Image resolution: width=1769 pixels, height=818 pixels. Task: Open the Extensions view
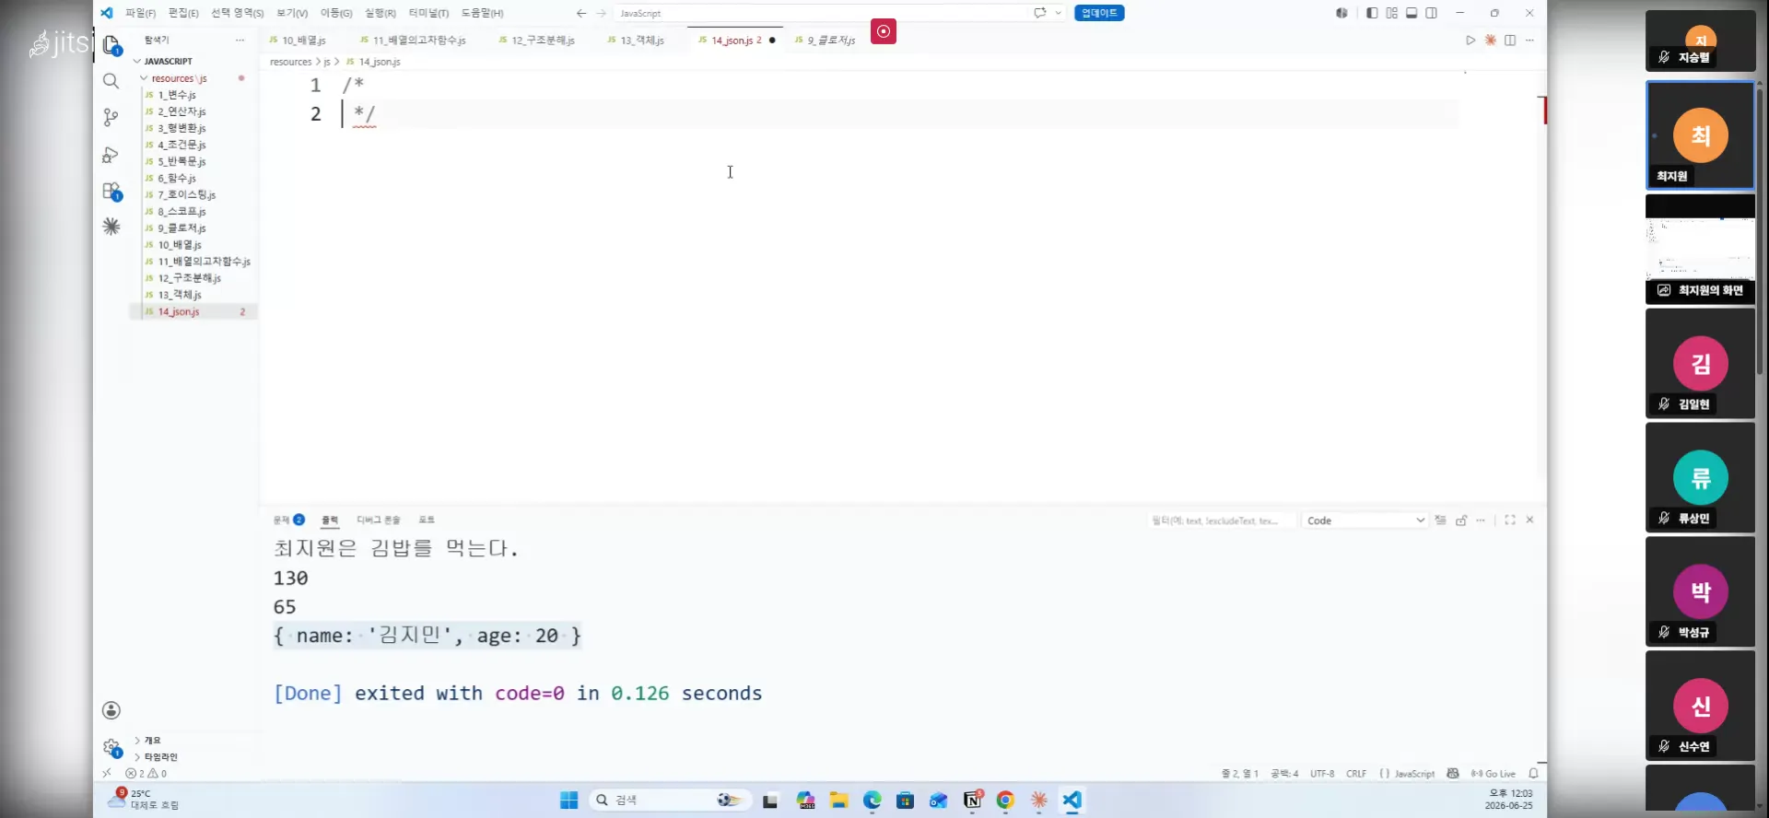pos(111,192)
